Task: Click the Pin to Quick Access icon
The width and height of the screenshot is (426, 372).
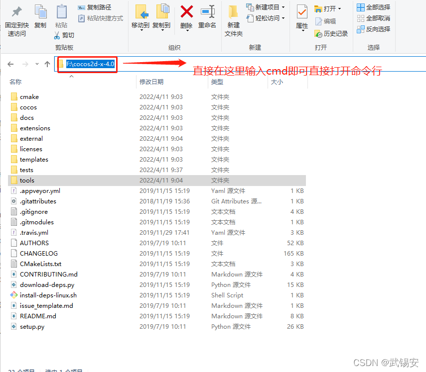Action: (x=16, y=11)
